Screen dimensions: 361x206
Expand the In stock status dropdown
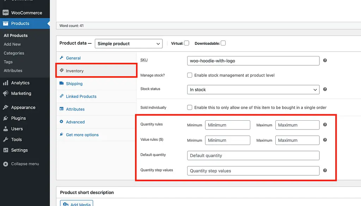point(253,90)
